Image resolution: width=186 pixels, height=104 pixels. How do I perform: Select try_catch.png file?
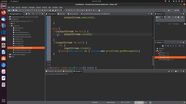pyautogui.click(x=19, y=46)
